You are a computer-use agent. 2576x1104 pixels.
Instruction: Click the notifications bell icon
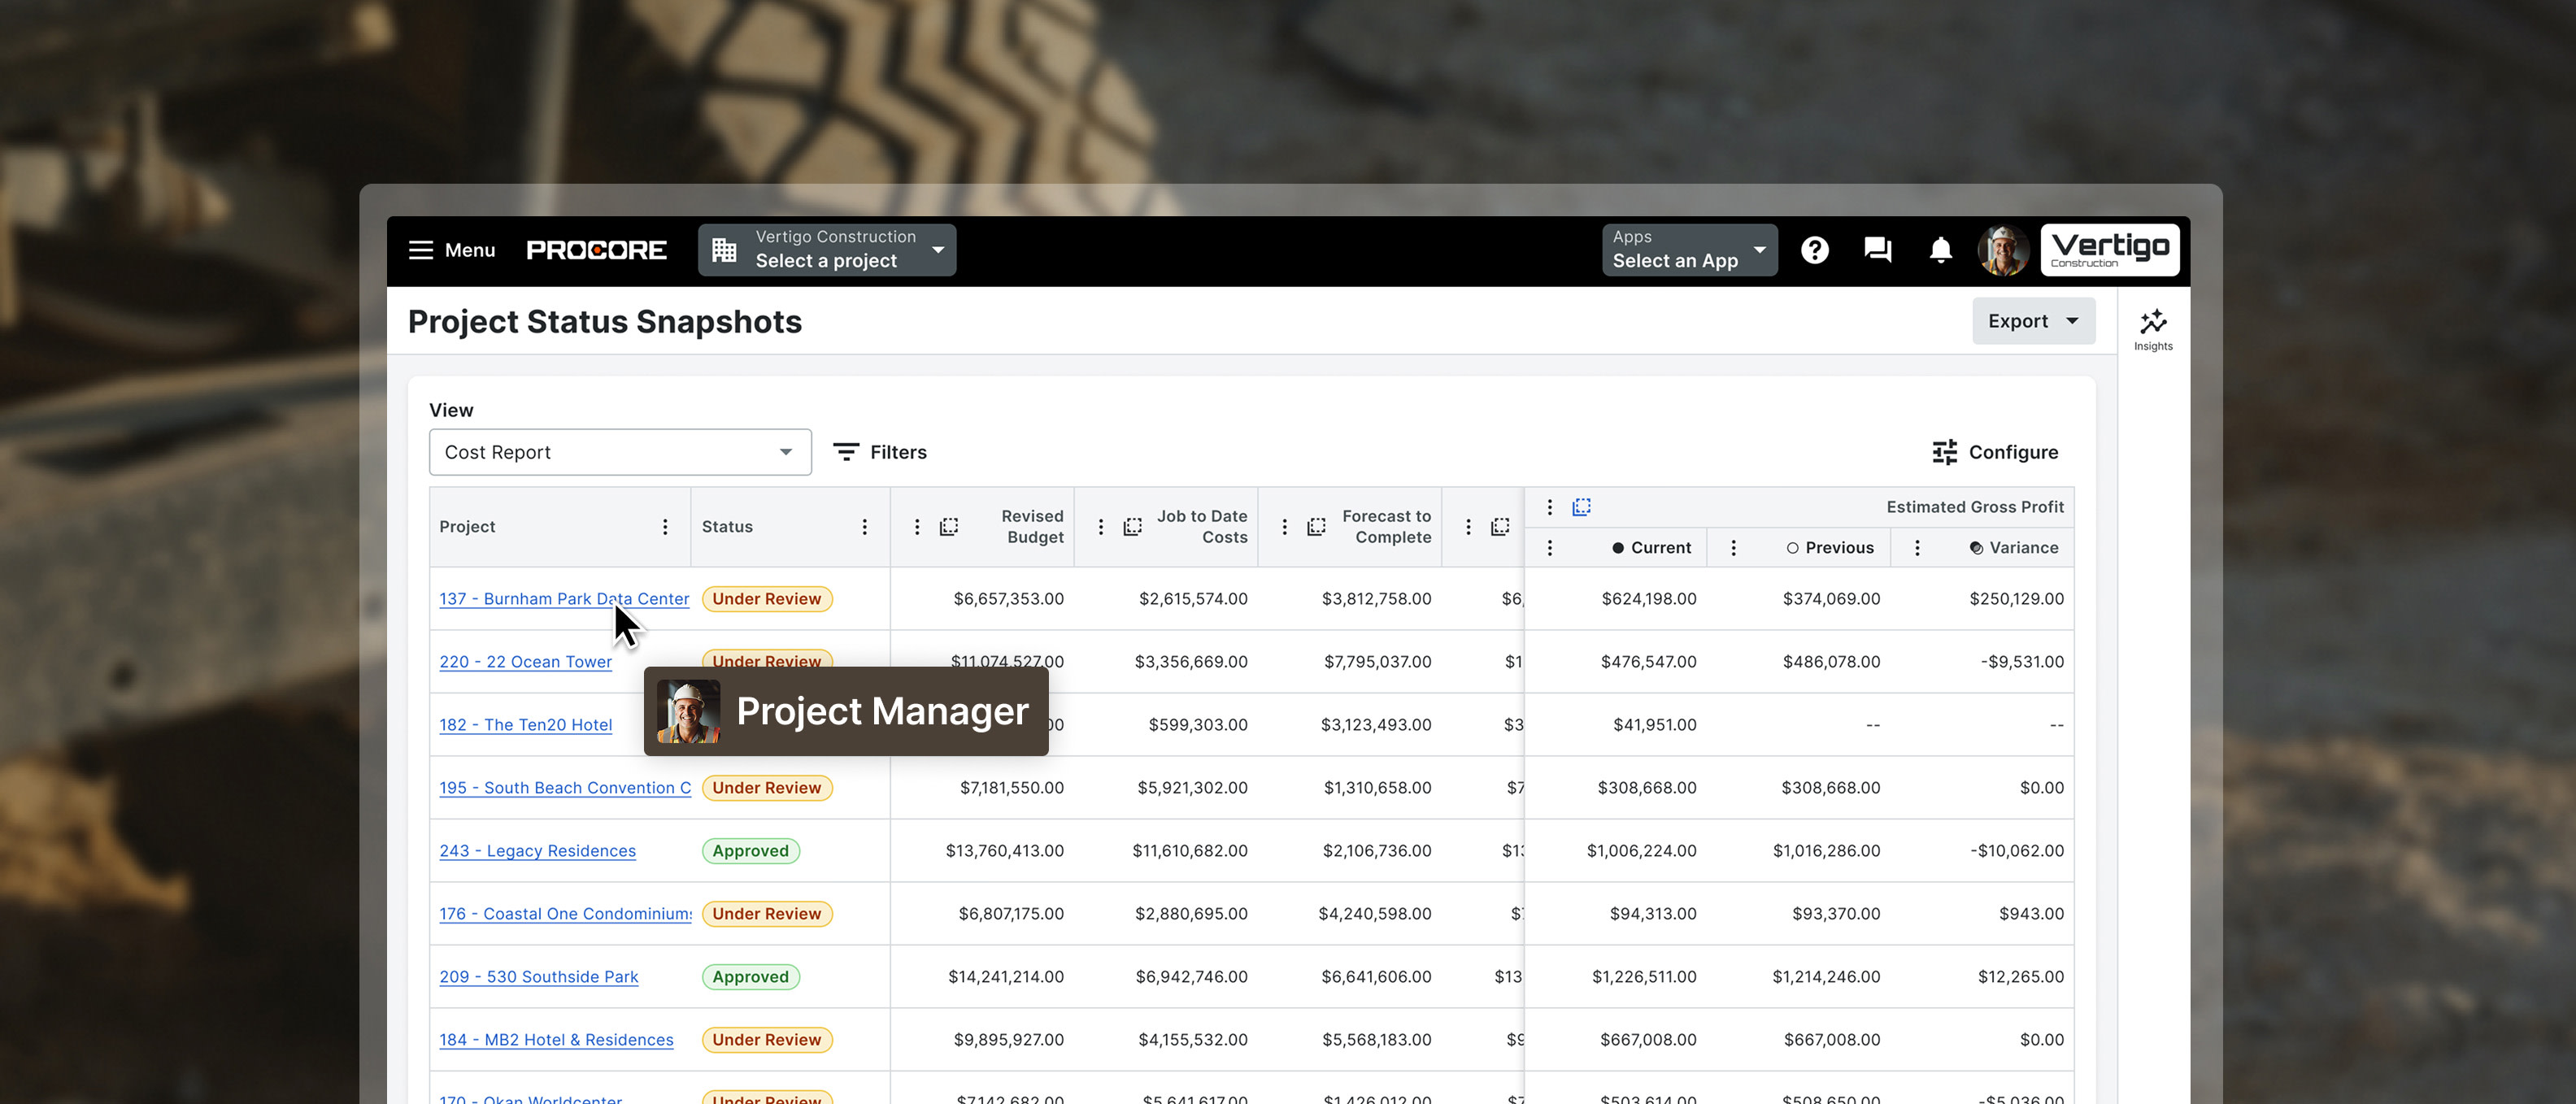click(x=1940, y=250)
